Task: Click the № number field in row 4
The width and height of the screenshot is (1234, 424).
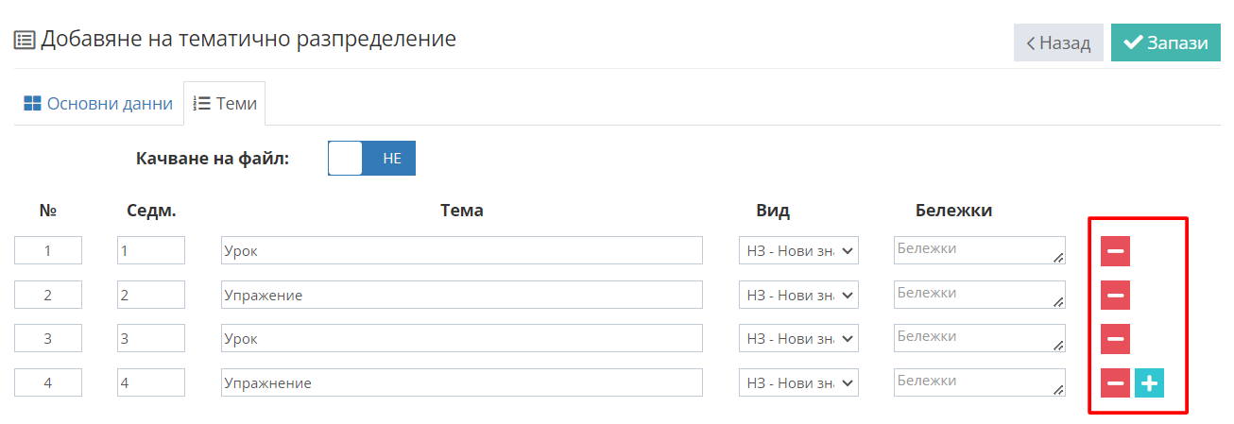Action: [x=48, y=382]
